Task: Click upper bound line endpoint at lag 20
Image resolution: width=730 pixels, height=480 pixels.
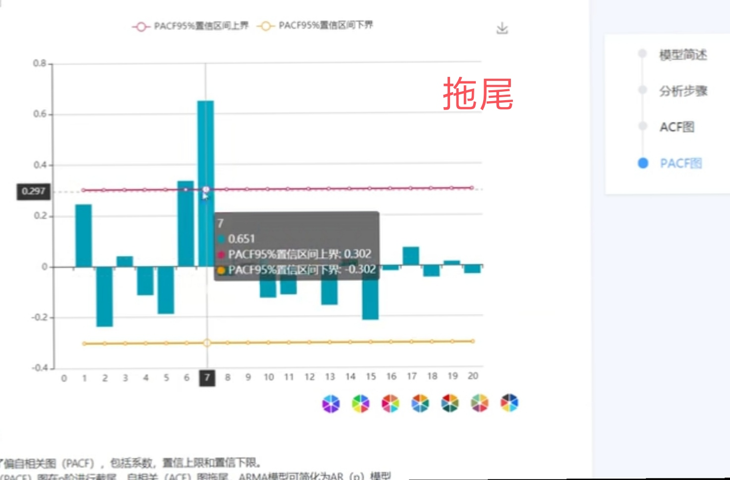Action: (x=472, y=188)
